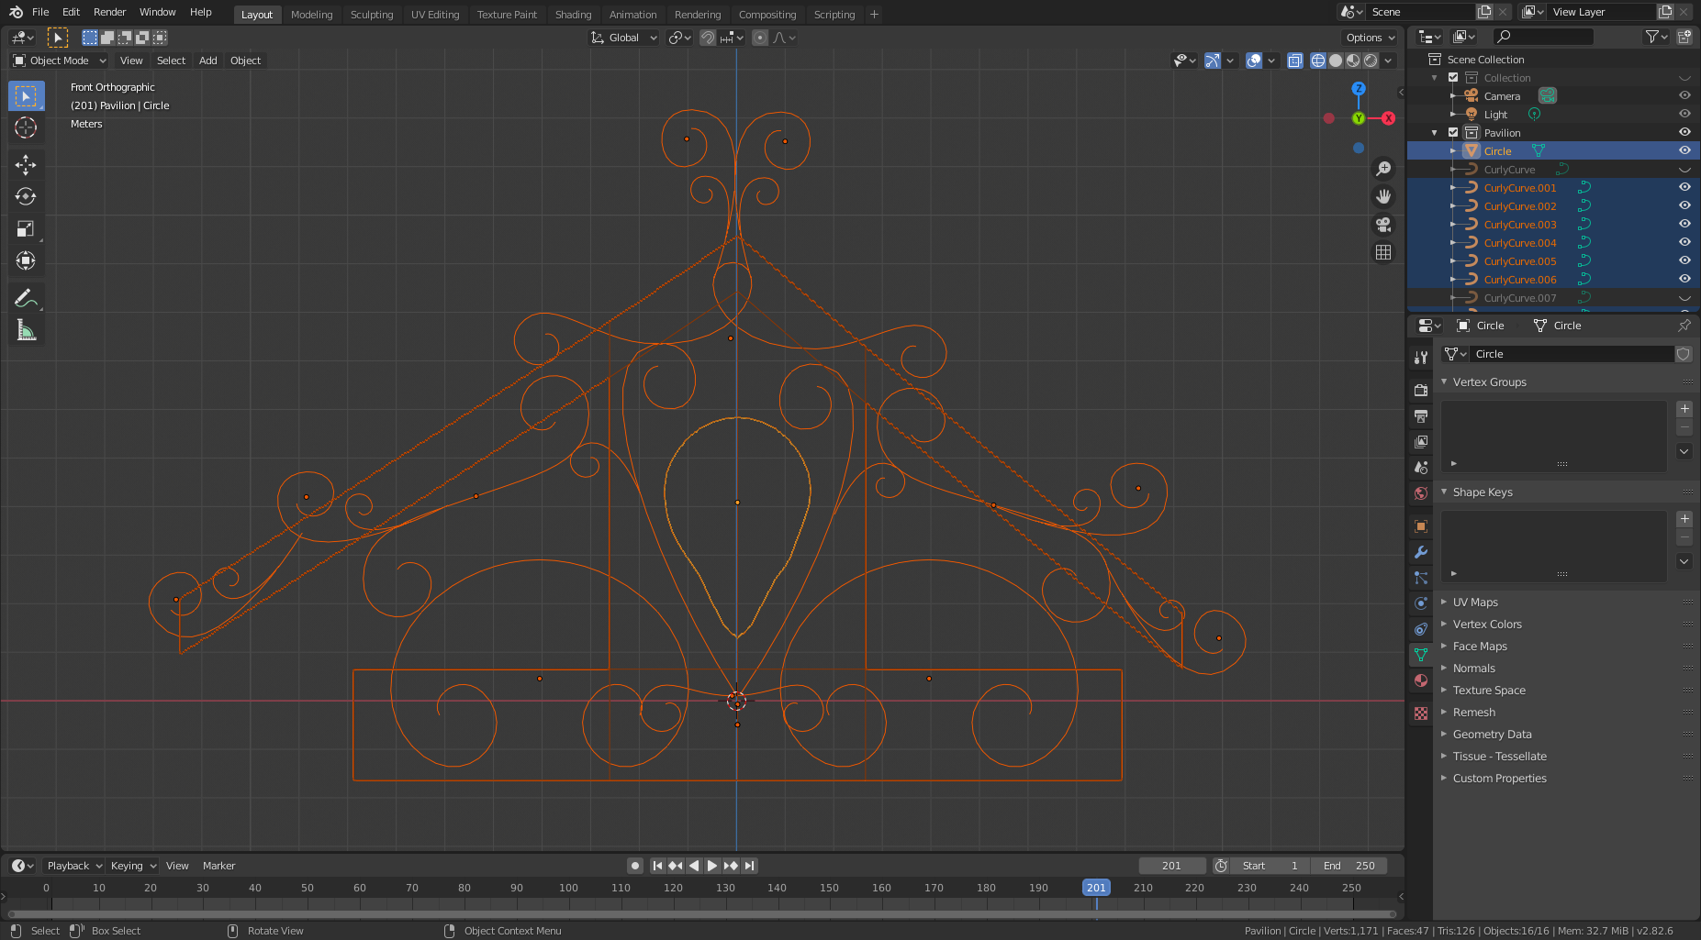Open the Render menu
Image resolution: width=1701 pixels, height=940 pixels.
[x=109, y=12]
